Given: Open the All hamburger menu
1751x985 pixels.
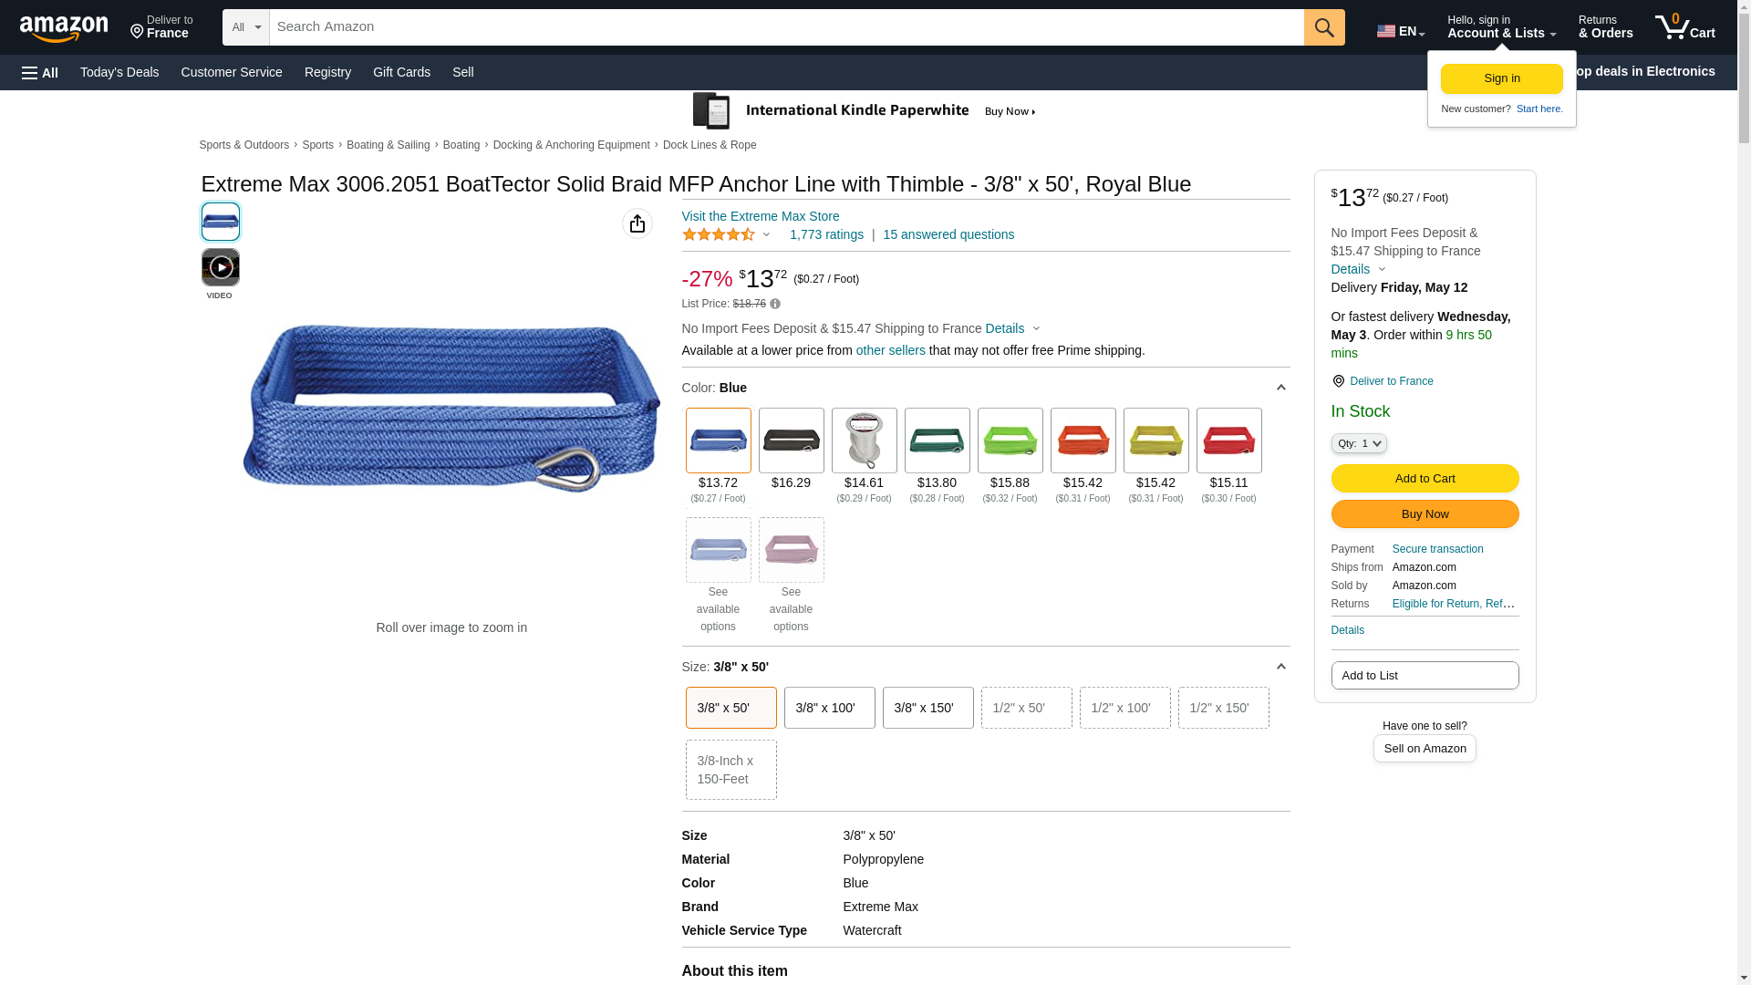Looking at the screenshot, I should click(40, 73).
